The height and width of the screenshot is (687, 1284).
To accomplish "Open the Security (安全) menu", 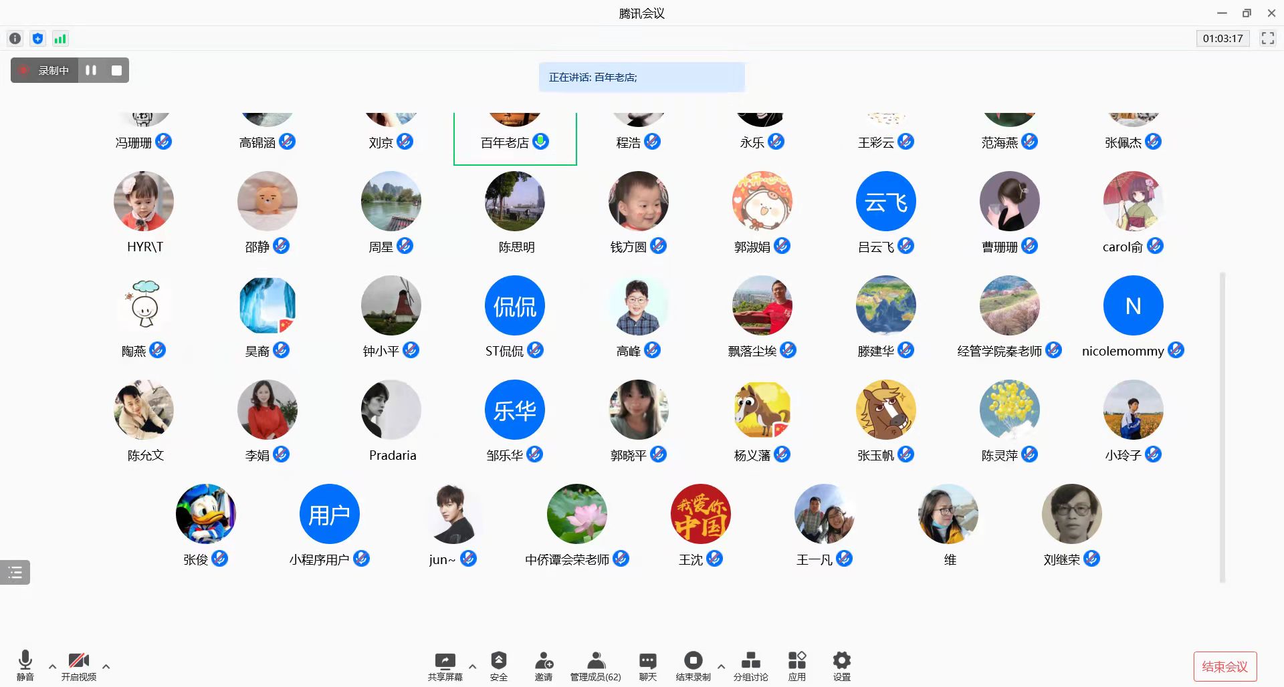I will [498, 666].
